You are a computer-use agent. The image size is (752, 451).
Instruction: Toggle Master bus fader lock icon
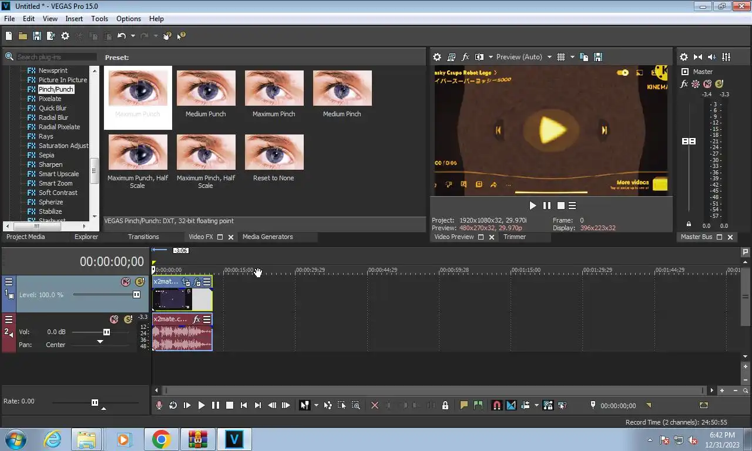pyautogui.click(x=689, y=224)
